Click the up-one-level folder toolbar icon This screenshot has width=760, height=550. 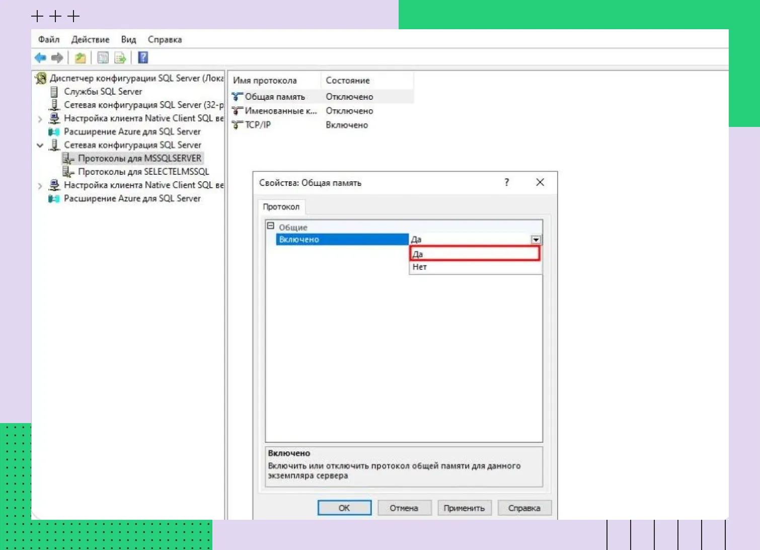[x=80, y=58]
